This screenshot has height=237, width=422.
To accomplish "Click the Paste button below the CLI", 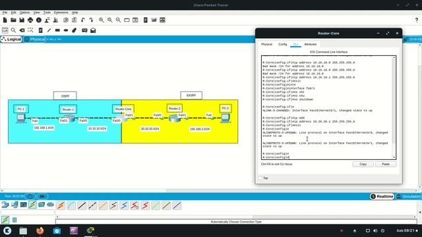I will 386,164.
